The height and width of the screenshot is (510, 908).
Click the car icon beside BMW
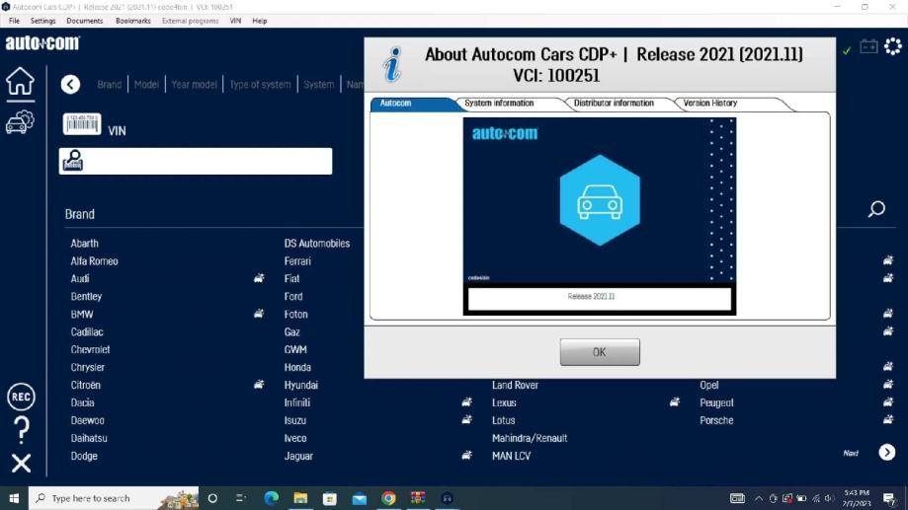[x=259, y=314]
